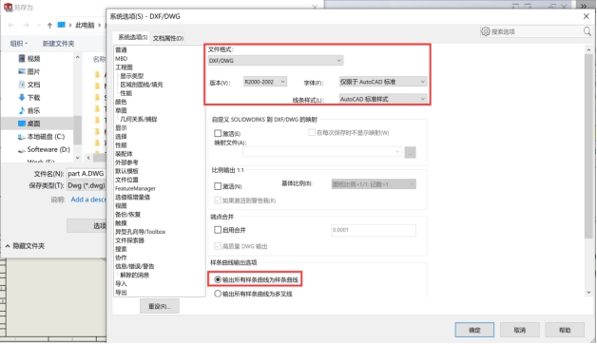
Task: Open recent locations dropdown arrow in Save As
Action: [39, 26]
